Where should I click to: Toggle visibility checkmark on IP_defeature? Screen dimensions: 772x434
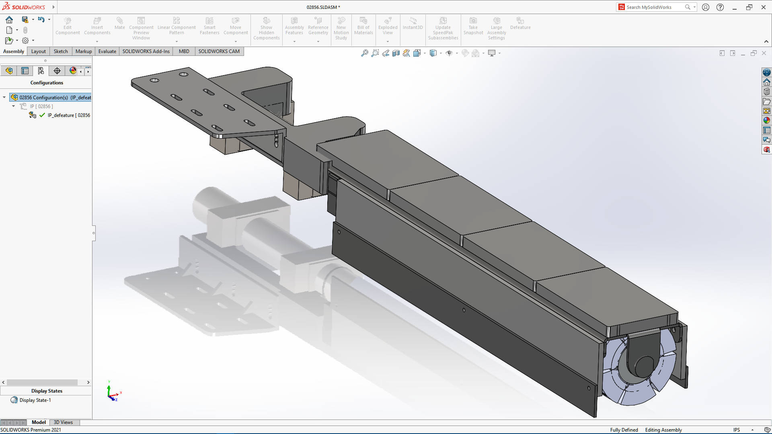point(42,115)
